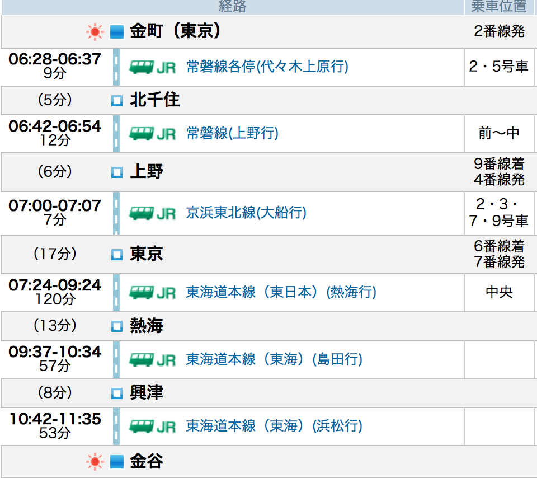The height and width of the screenshot is (478, 537).
Task: Click the (17分) transfer wait time
Action: click(x=55, y=254)
